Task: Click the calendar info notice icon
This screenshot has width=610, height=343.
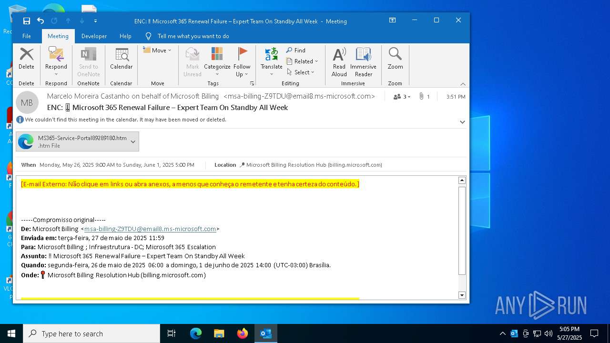Action: 20,120
